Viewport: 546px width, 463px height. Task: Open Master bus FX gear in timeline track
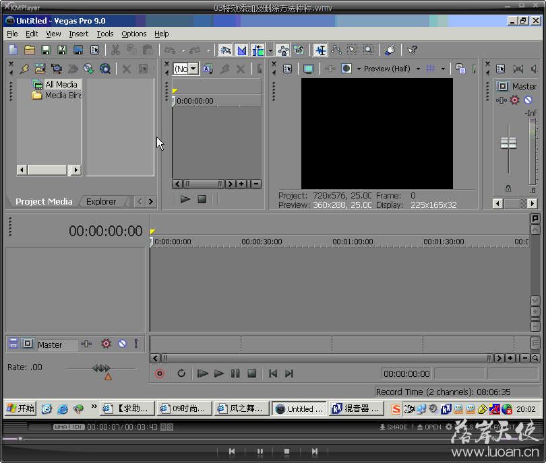click(x=106, y=344)
